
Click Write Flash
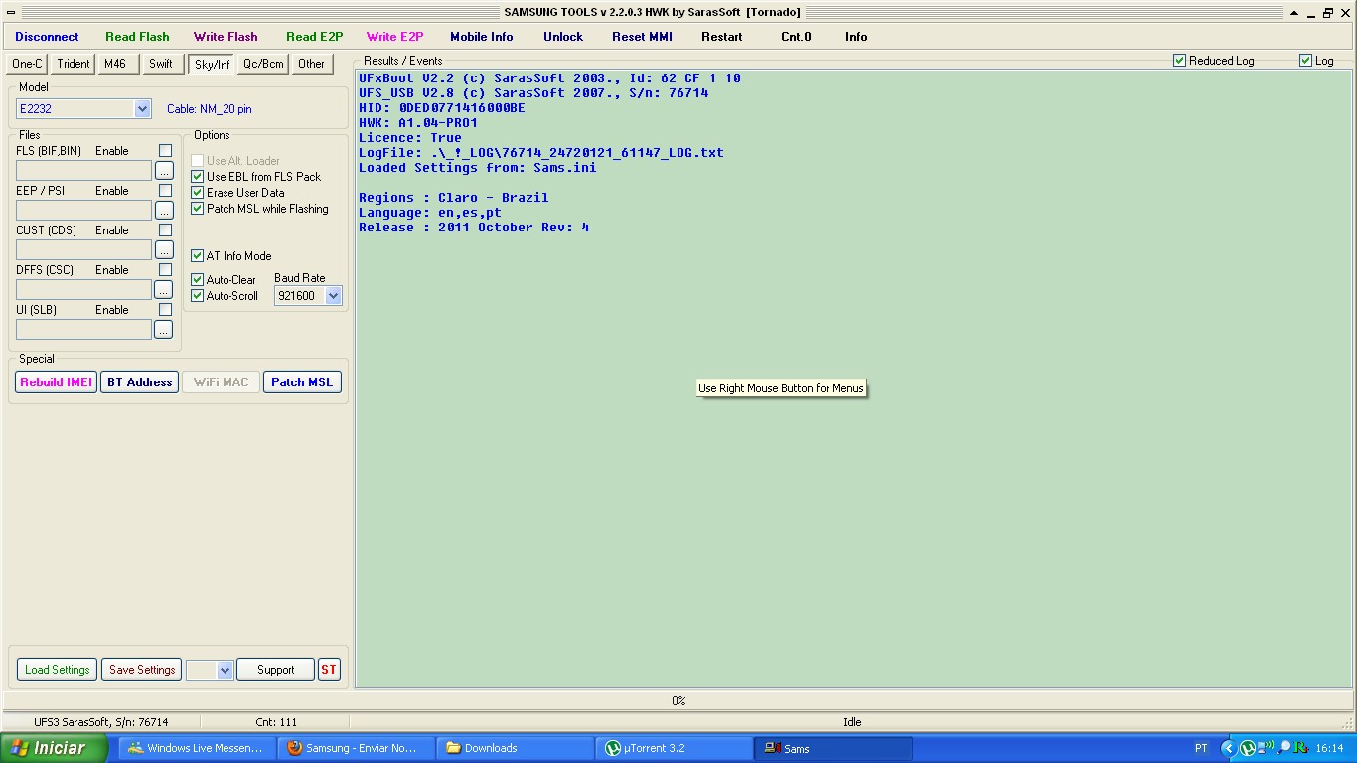226,37
